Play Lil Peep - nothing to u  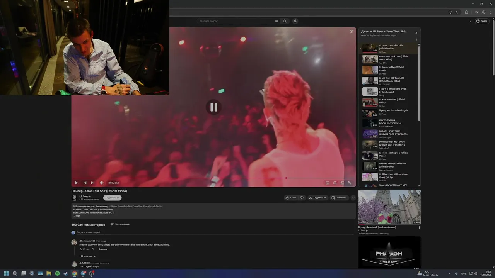click(x=389, y=156)
